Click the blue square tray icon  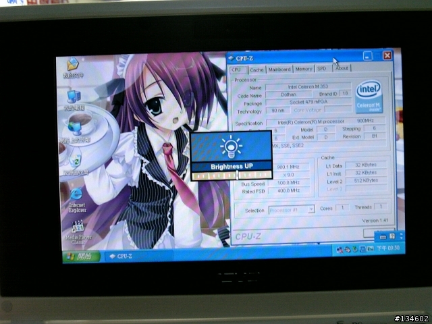click(x=362, y=249)
